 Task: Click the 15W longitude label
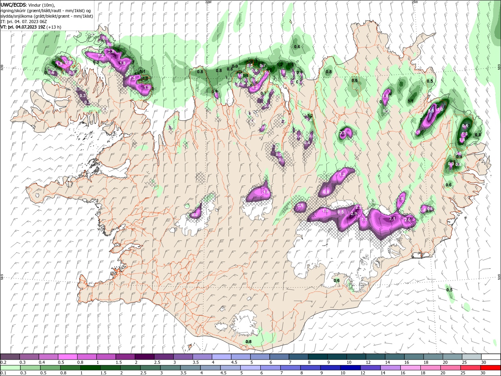pos(414,2)
